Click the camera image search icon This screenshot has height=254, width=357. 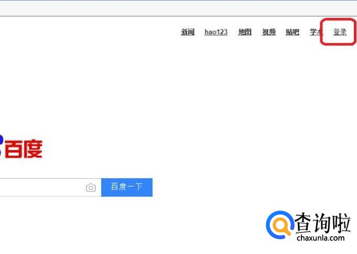click(x=91, y=187)
